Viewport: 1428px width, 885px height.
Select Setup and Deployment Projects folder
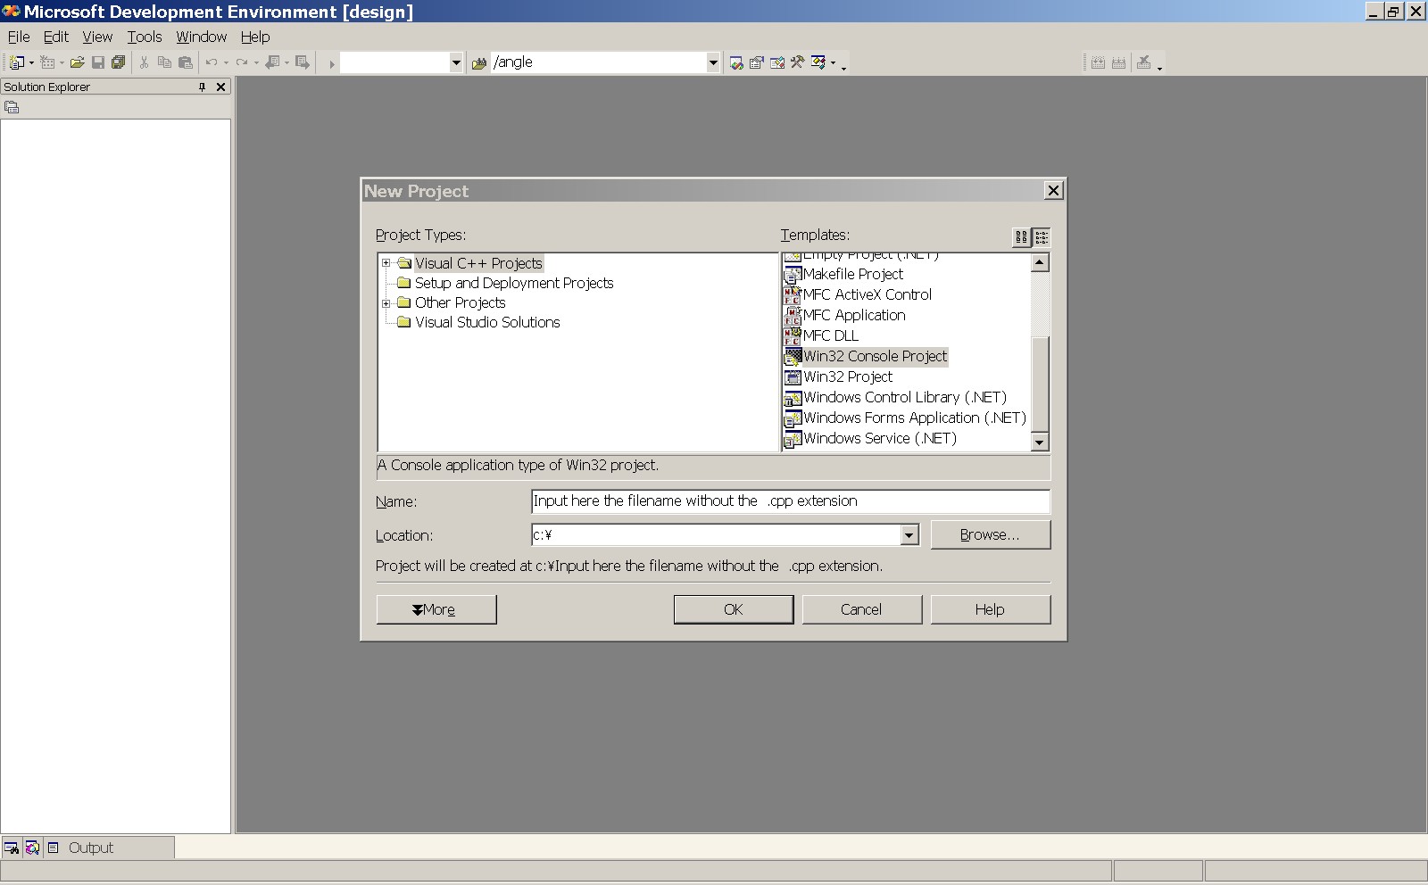(513, 283)
